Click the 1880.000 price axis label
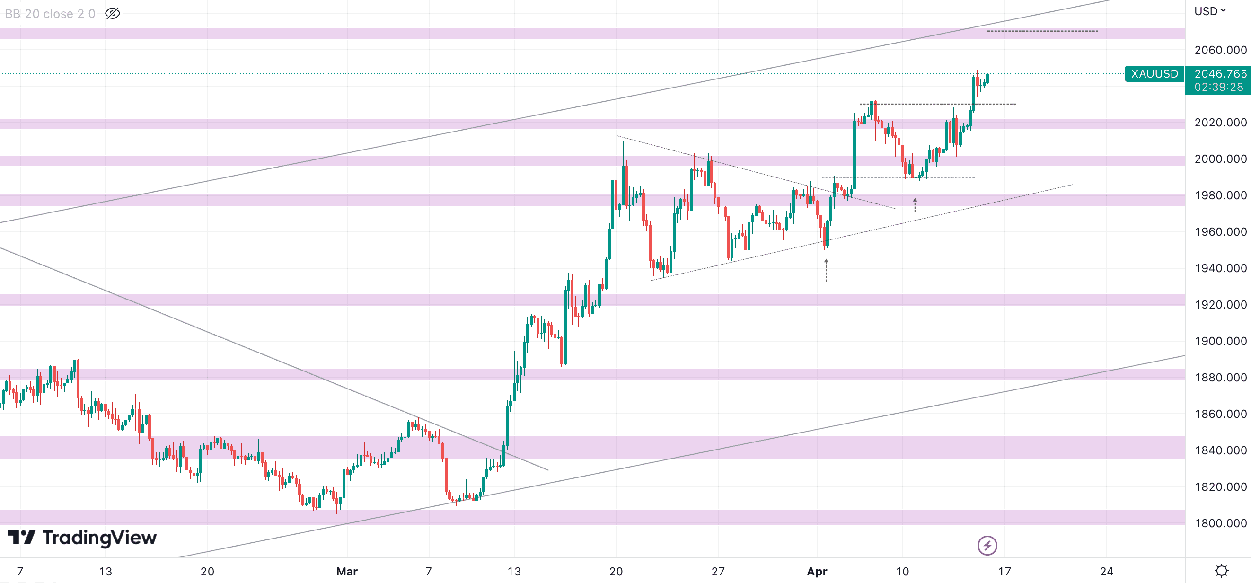 point(1220,378)
